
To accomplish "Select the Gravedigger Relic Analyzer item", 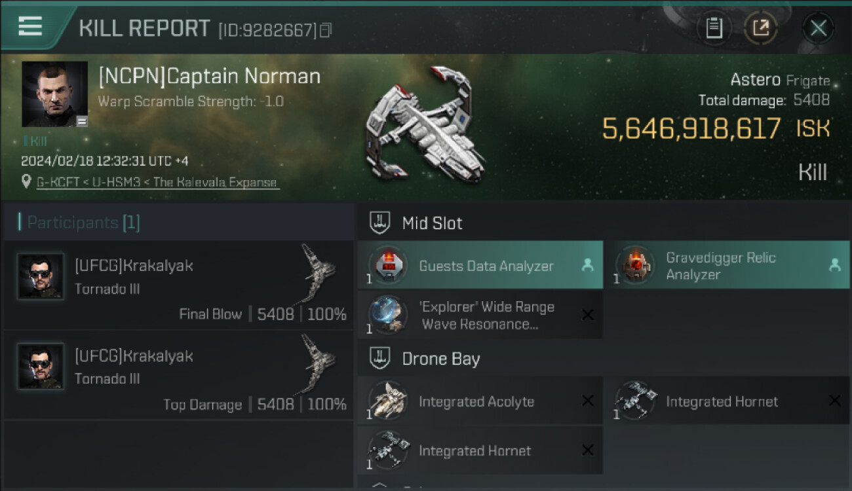I will tap(726, 266).
